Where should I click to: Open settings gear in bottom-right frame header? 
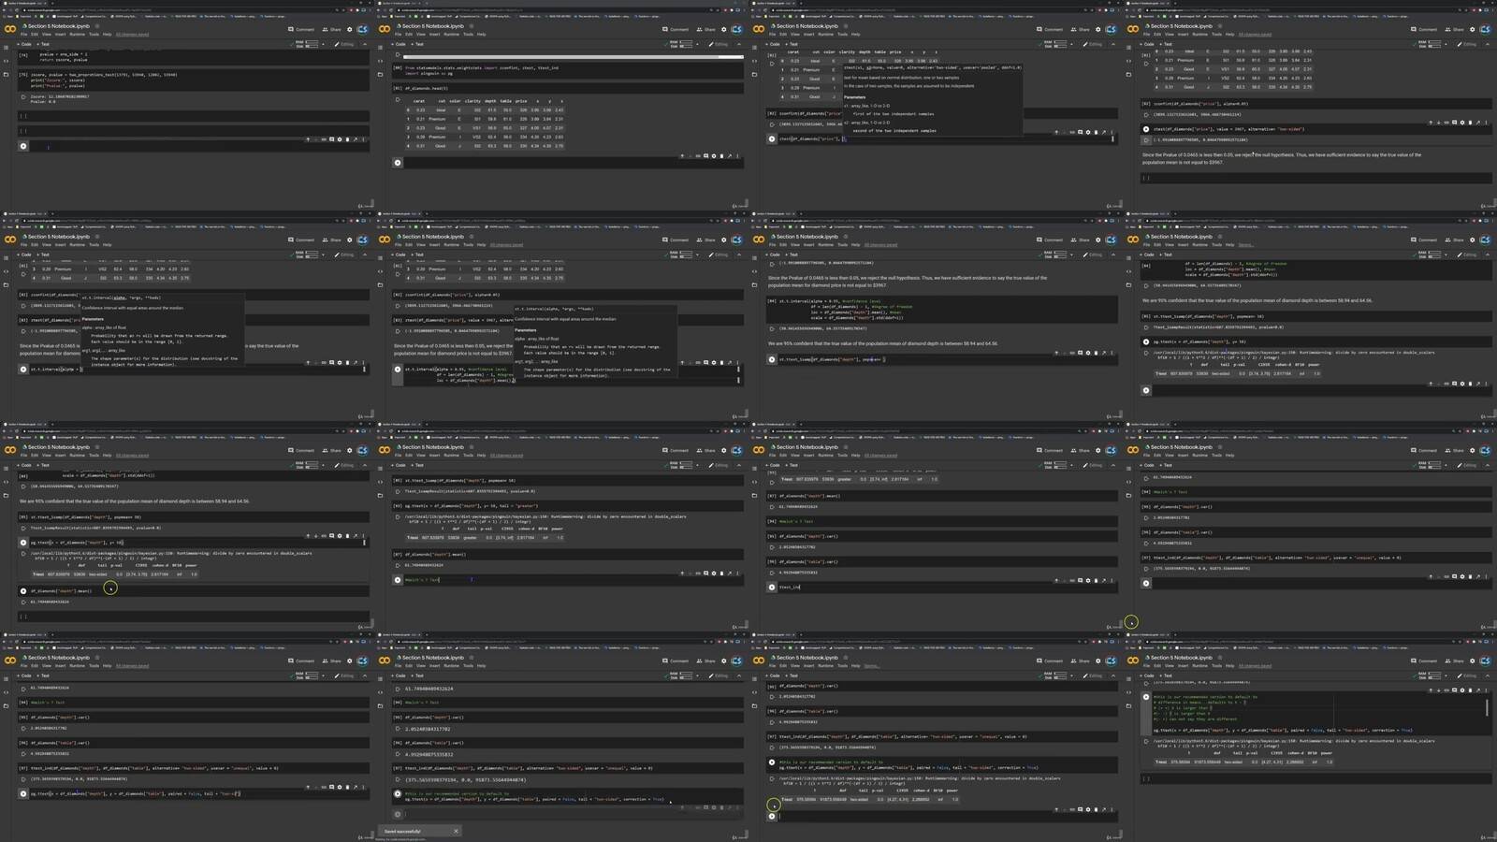[x=1473, y=661]
